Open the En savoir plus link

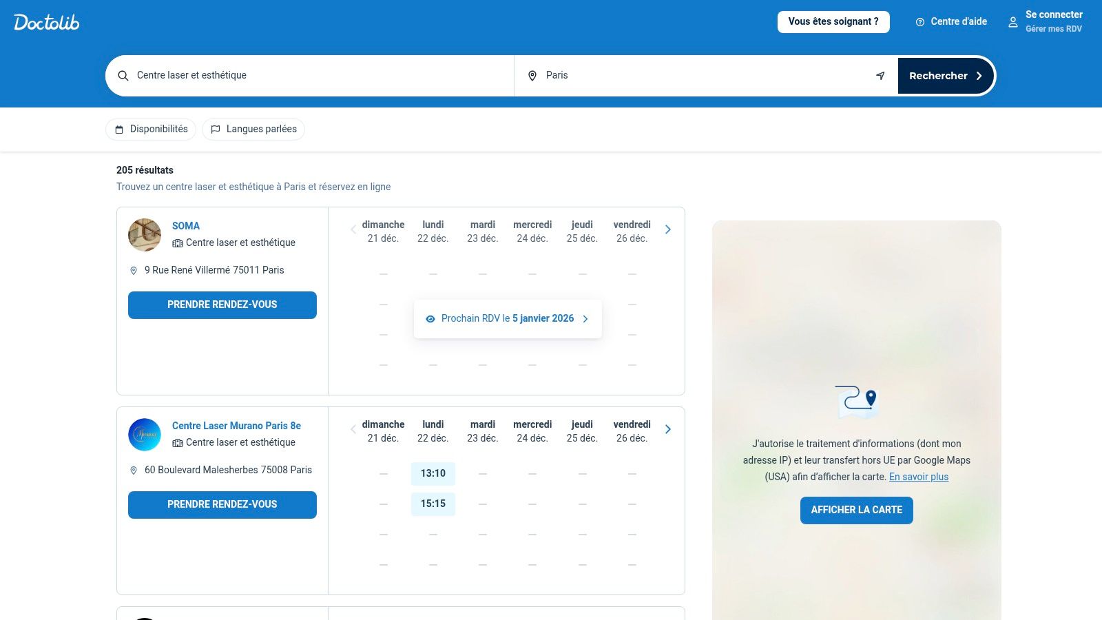919,477
